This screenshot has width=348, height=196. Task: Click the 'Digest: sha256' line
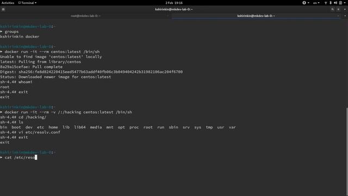(x=91, y=72)
